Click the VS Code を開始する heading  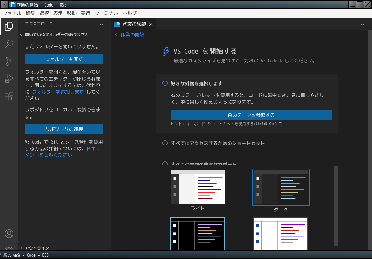pyautogui.click(x=205, y=51)
